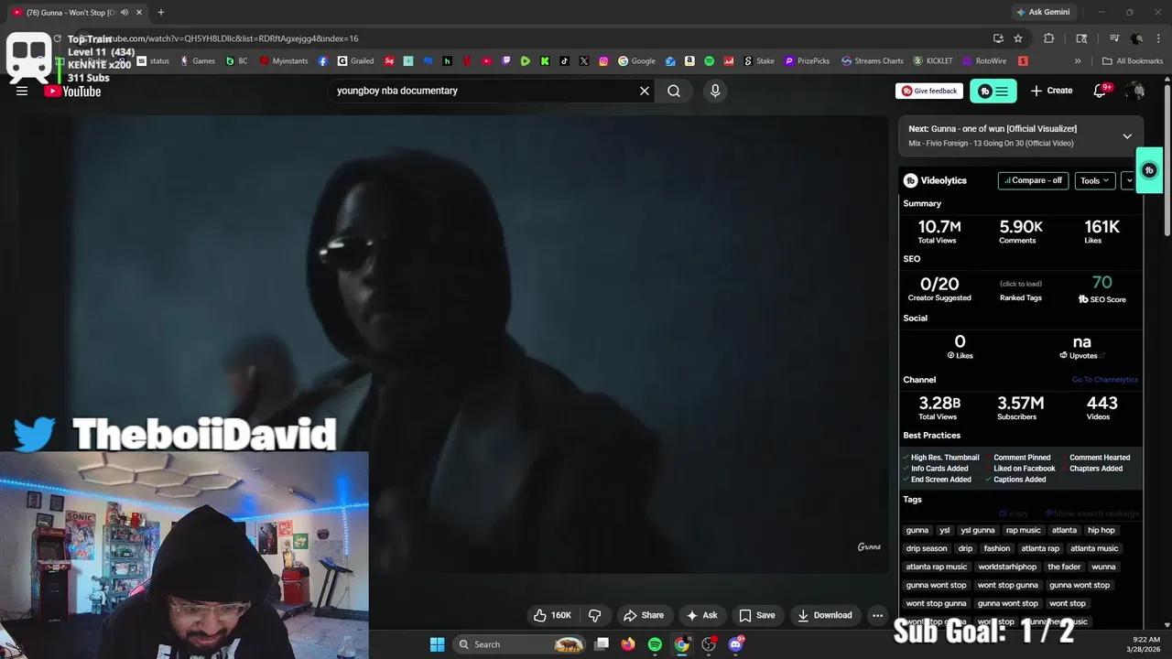
Task: Download the video
Action: [824, 615]
